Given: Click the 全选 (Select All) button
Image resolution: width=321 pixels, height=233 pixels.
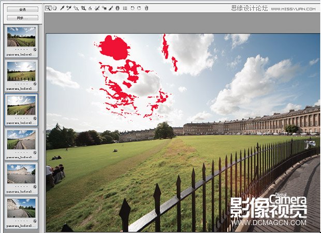Looking at the screenshot, I should coord(22,9).
